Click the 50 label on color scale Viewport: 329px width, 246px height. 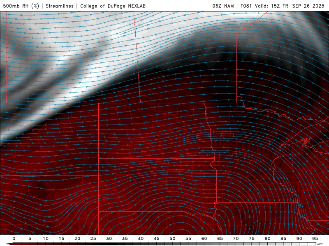tap(172, 239)
